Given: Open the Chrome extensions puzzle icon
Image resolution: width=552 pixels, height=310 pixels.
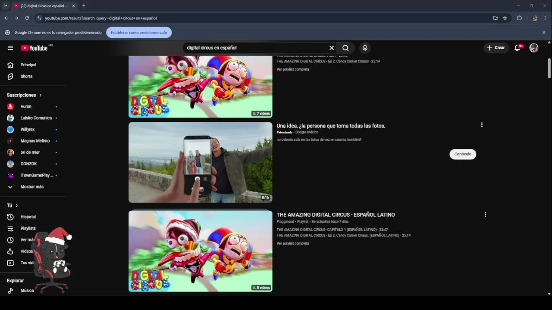Looking at the screenshot, I should [519, 18].
